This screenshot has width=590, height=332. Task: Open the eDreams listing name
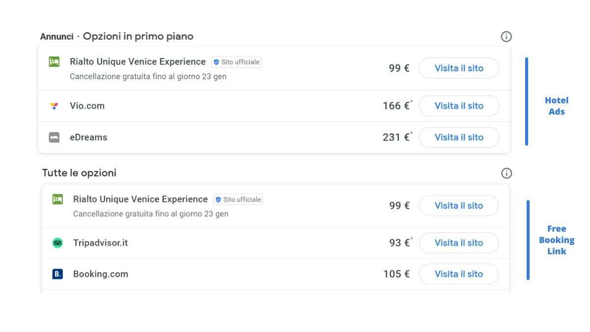[x=88, y=138]
